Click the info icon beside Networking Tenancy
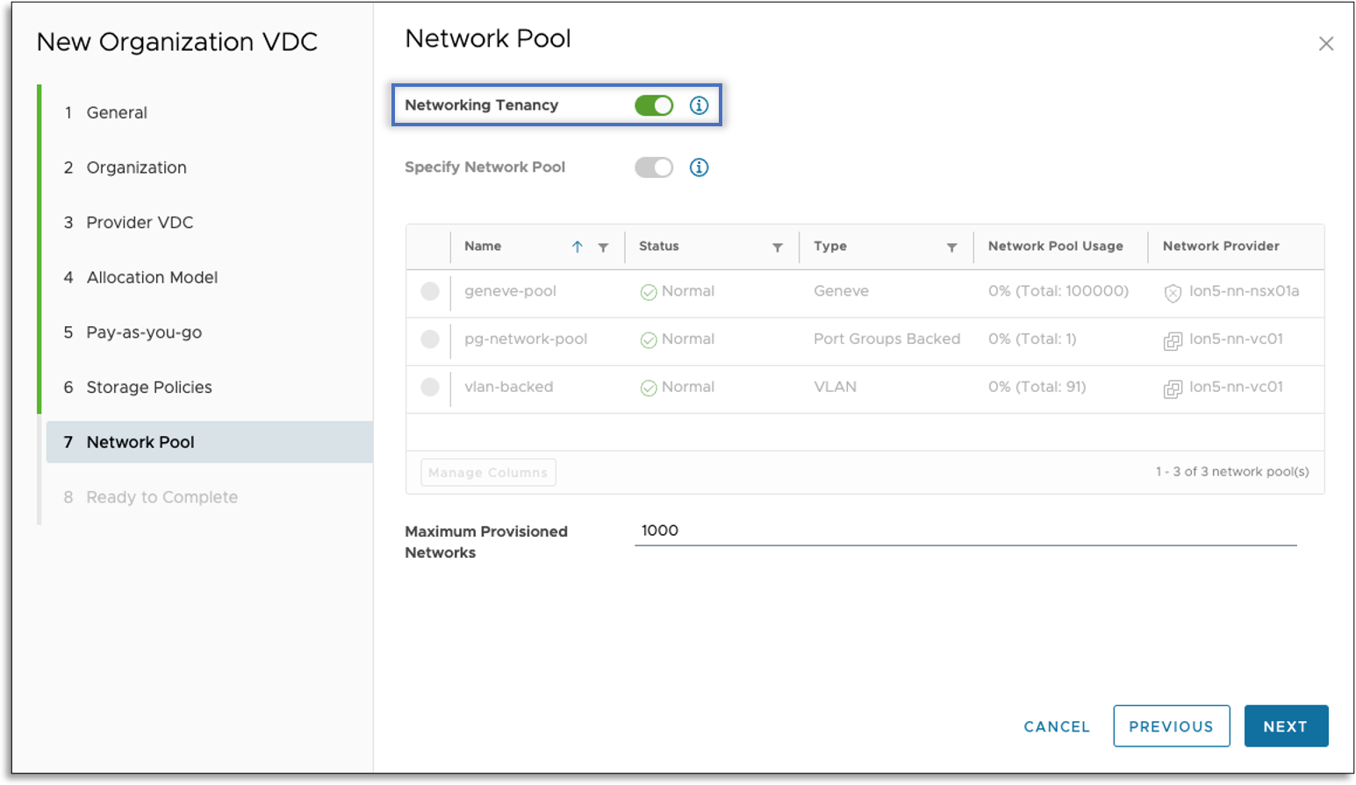Image resolution: width=1356 pixels, height=785 pixels. pos(699,105)
